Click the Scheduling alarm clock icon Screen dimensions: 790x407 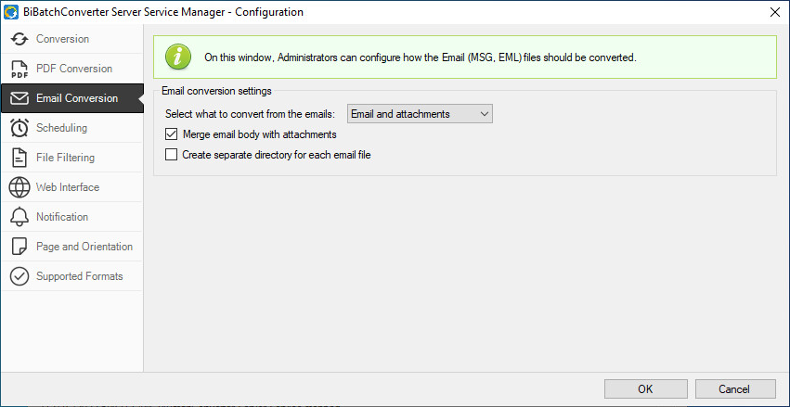(x=19, y=128)
